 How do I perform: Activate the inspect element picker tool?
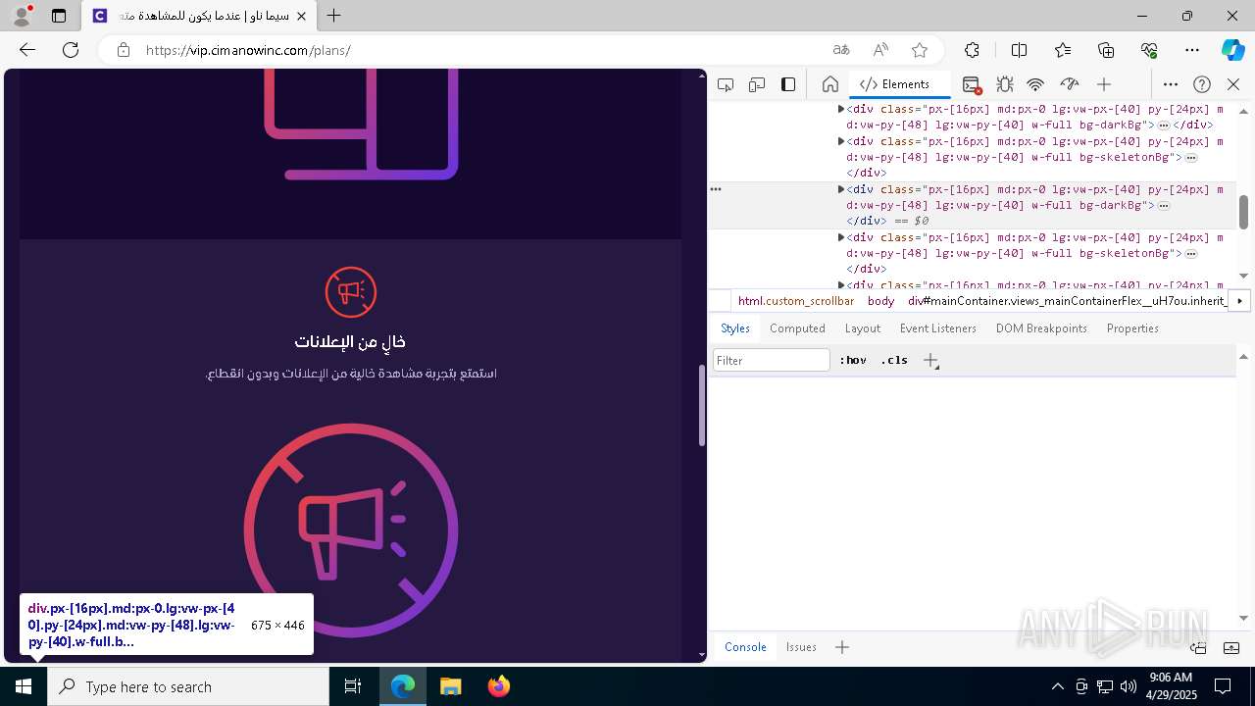[x=726, y=84]
